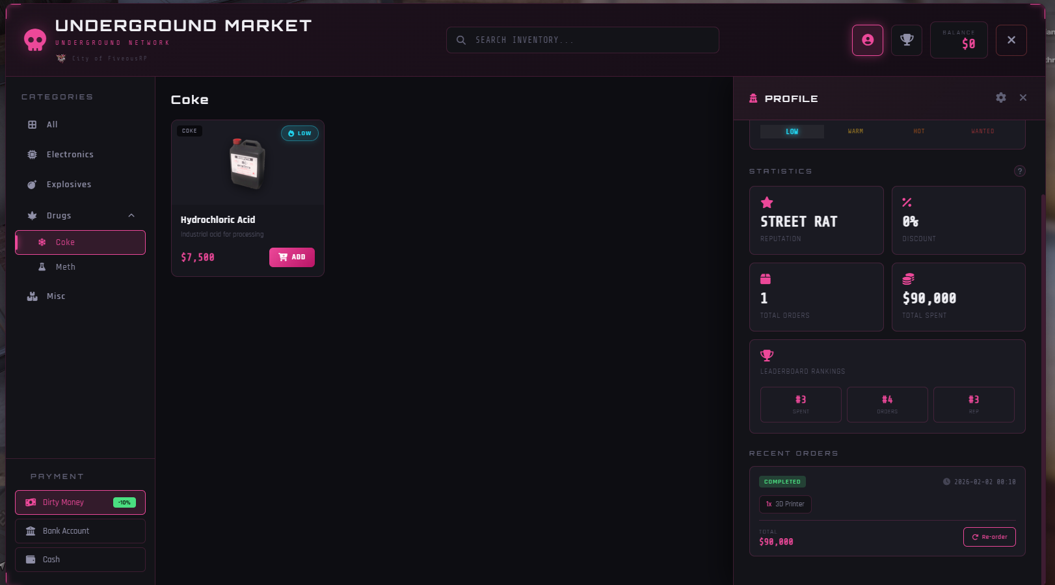Click the 1x 3D Printer order item
This screenshot has height=585, width=1055.
785,504
